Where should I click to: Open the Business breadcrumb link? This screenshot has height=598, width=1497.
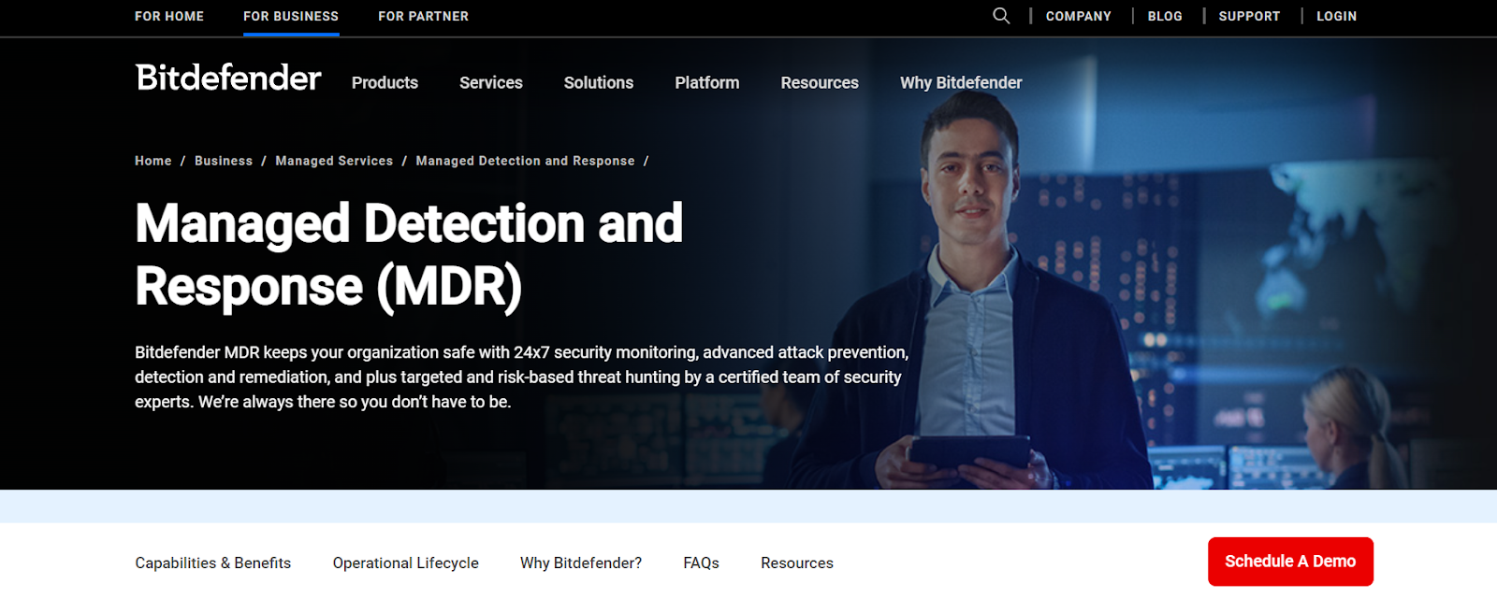coord(224,161)
